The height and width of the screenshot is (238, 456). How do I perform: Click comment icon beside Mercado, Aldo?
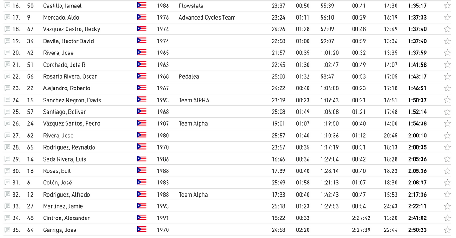(x=7, y=17)
